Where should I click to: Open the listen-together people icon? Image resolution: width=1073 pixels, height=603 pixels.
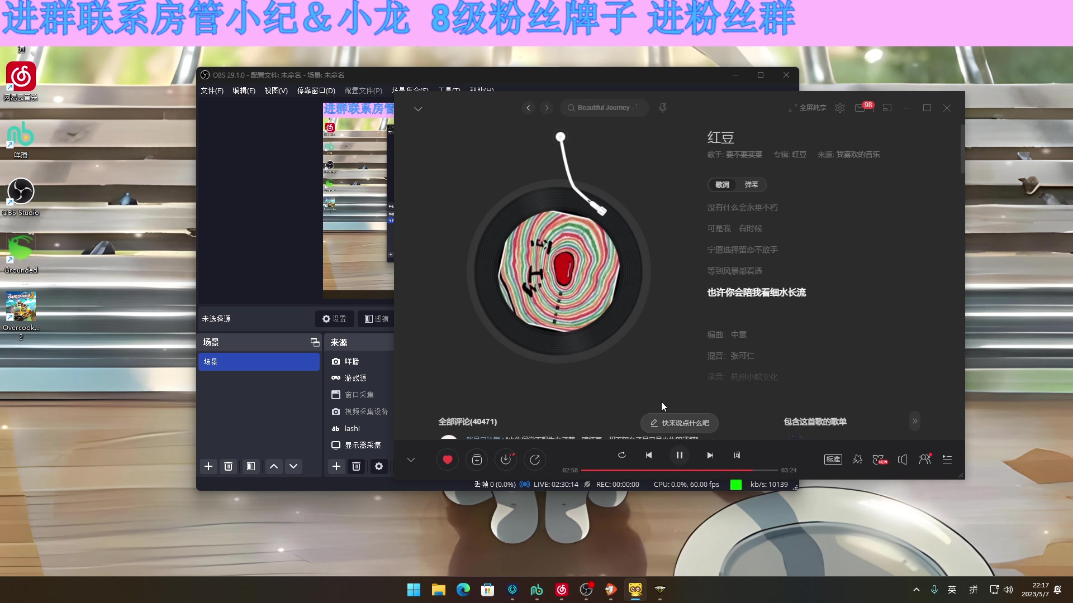pyautogui.click(x=925, y=459)
